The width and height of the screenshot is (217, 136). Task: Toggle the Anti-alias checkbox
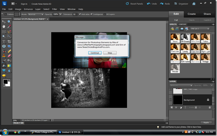click(80, 14)
